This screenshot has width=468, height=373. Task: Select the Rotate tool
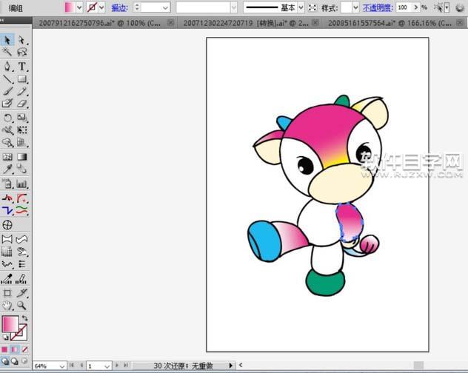[x=7, y=118]
